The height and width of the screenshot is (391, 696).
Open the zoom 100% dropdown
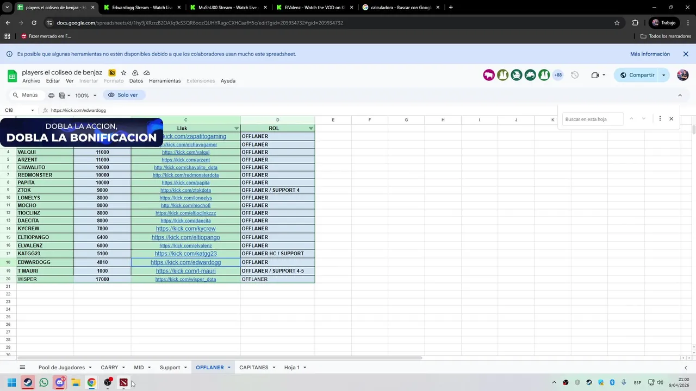(85, 95)
